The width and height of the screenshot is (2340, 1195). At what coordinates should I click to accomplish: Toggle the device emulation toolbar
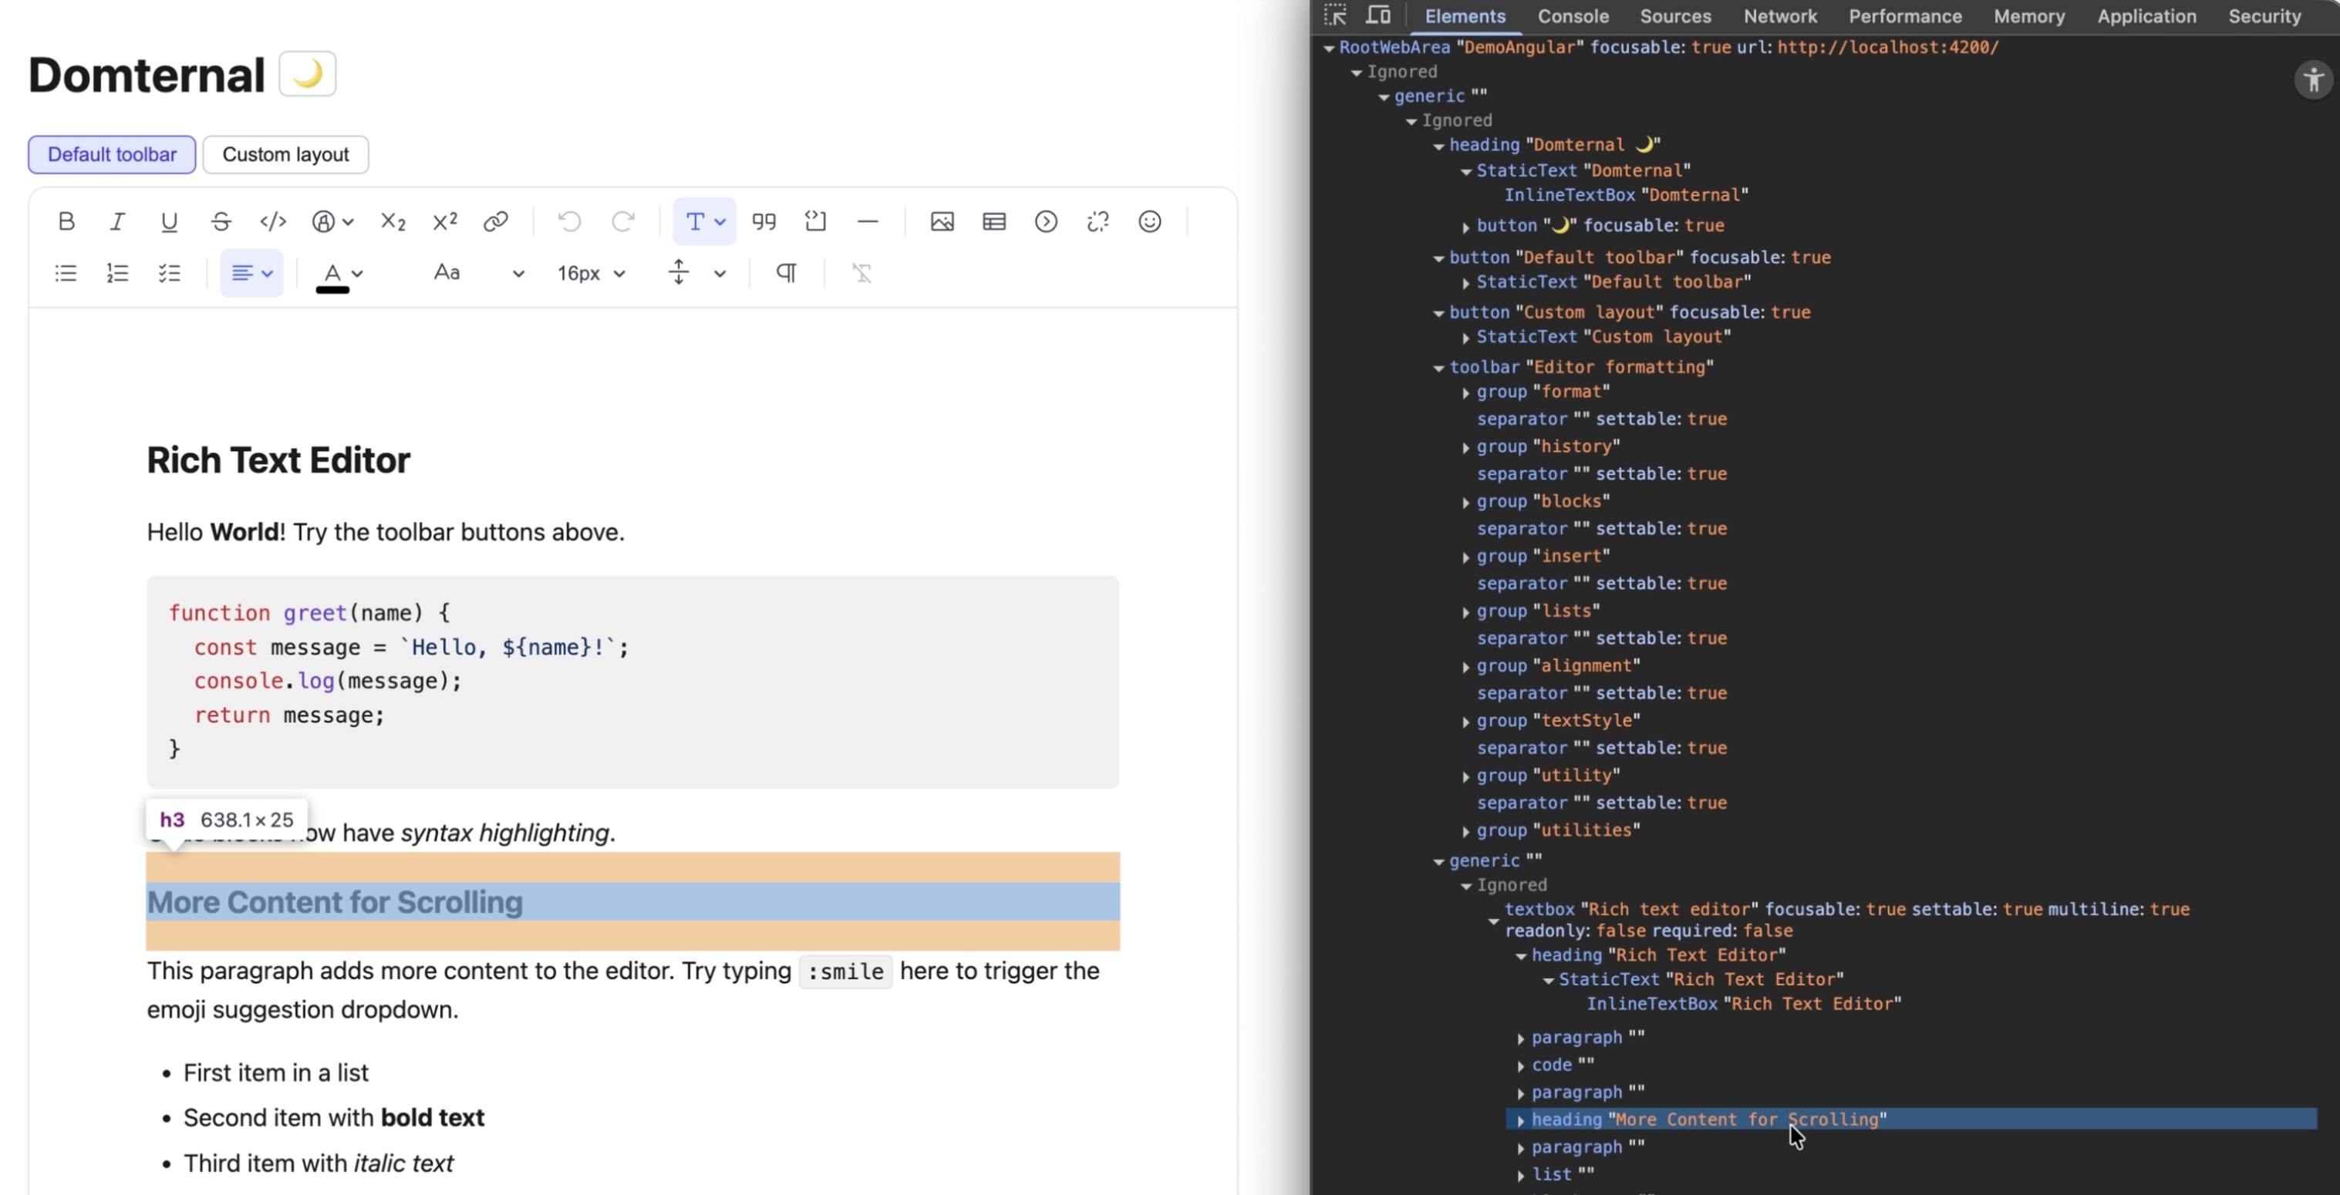tap(1378, 15)
